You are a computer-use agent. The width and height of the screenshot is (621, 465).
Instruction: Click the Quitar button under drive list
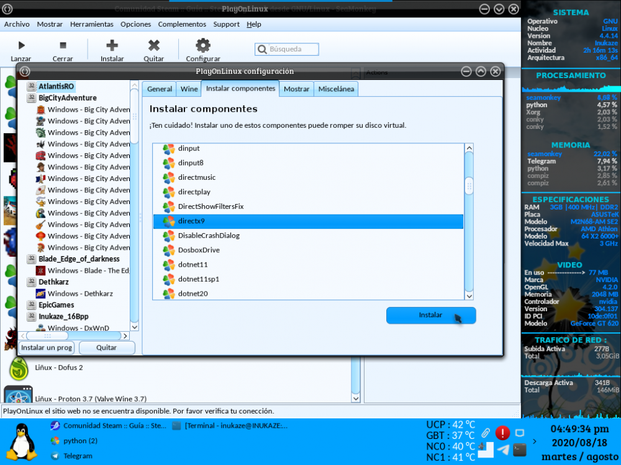(107, 348)
